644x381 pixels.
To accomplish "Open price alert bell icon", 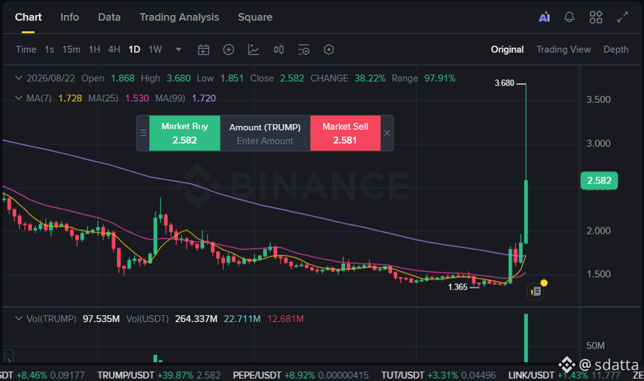I will click(569, 18).
